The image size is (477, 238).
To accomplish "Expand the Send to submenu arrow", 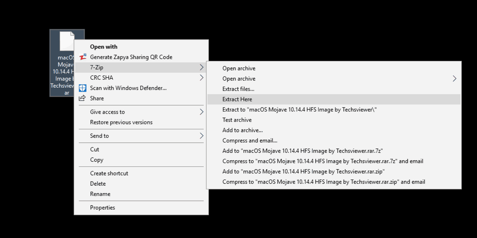I will coord(201,136).
